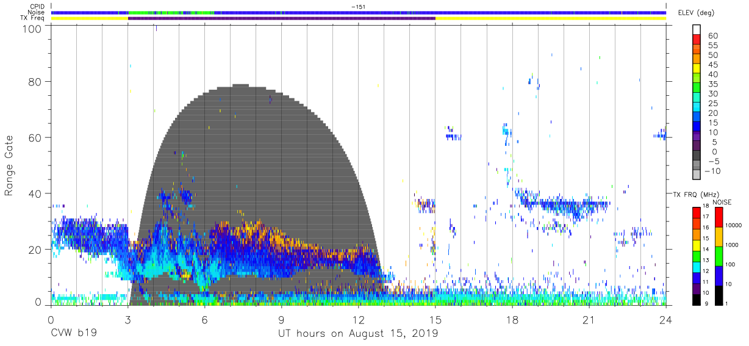Viewport: 749px width, 346px height.
Task: Click ELEV colorbar label 55
Action: point(713,46)
